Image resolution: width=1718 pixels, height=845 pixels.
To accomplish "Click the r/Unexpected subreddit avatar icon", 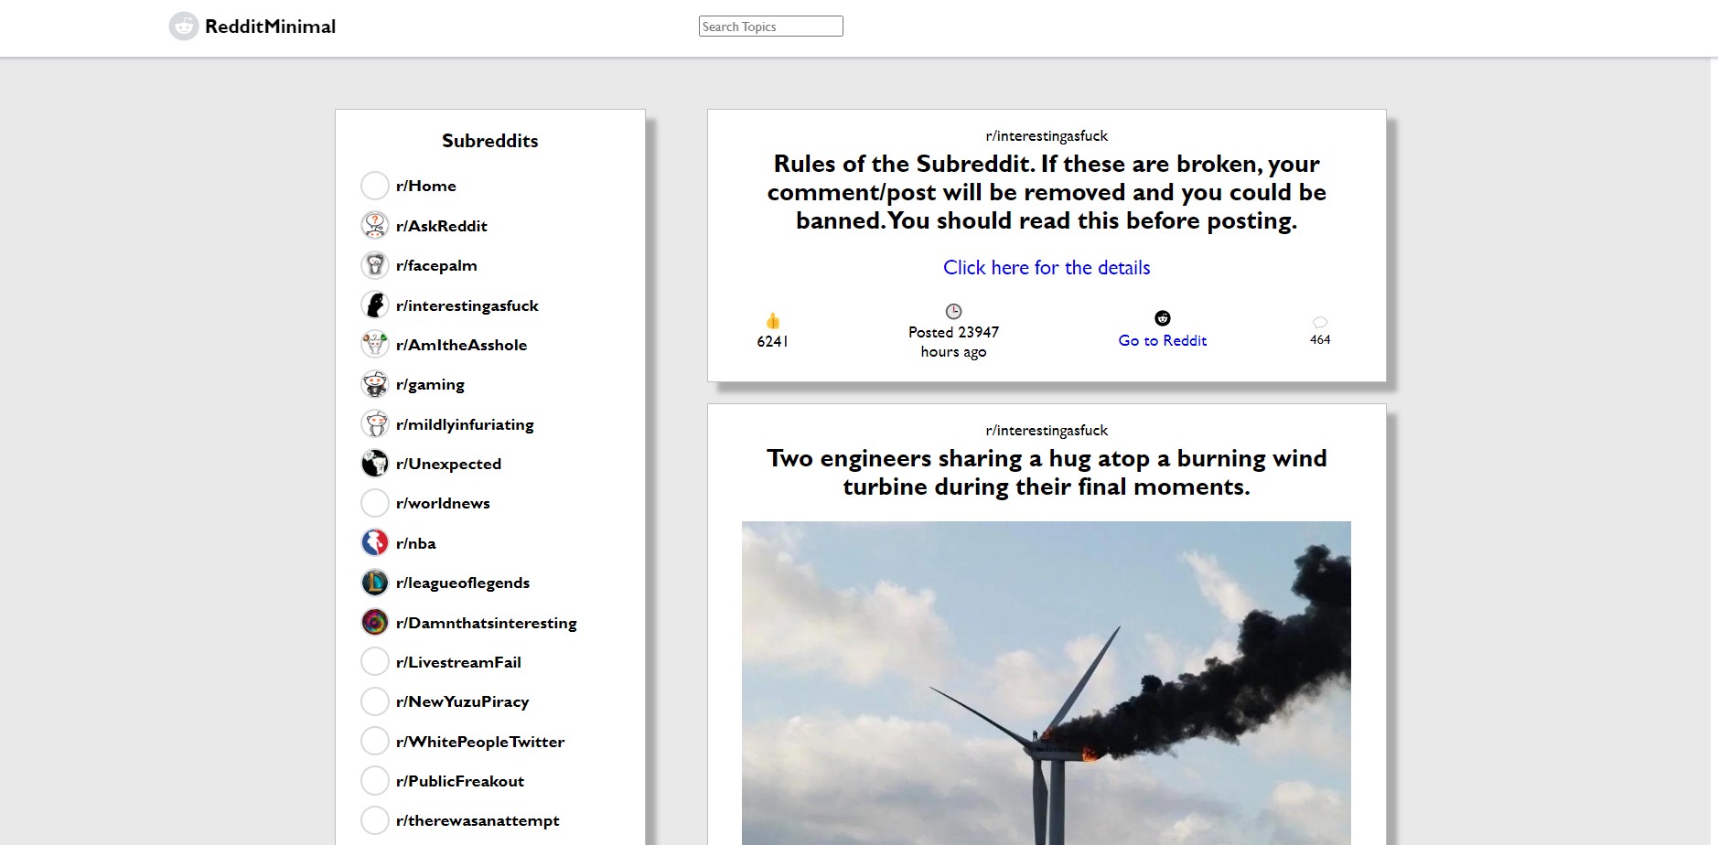I will [x=375, y=464].
